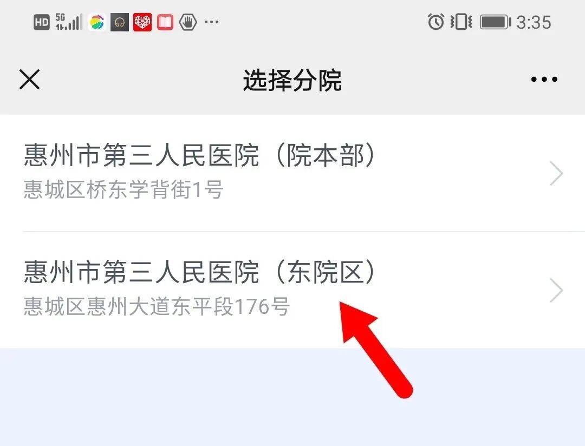Tap the battery level indicator
585x446 pixels.
(495, 22)
